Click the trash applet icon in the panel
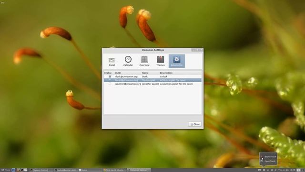This screenshot has height=172, width=305. 264,170
